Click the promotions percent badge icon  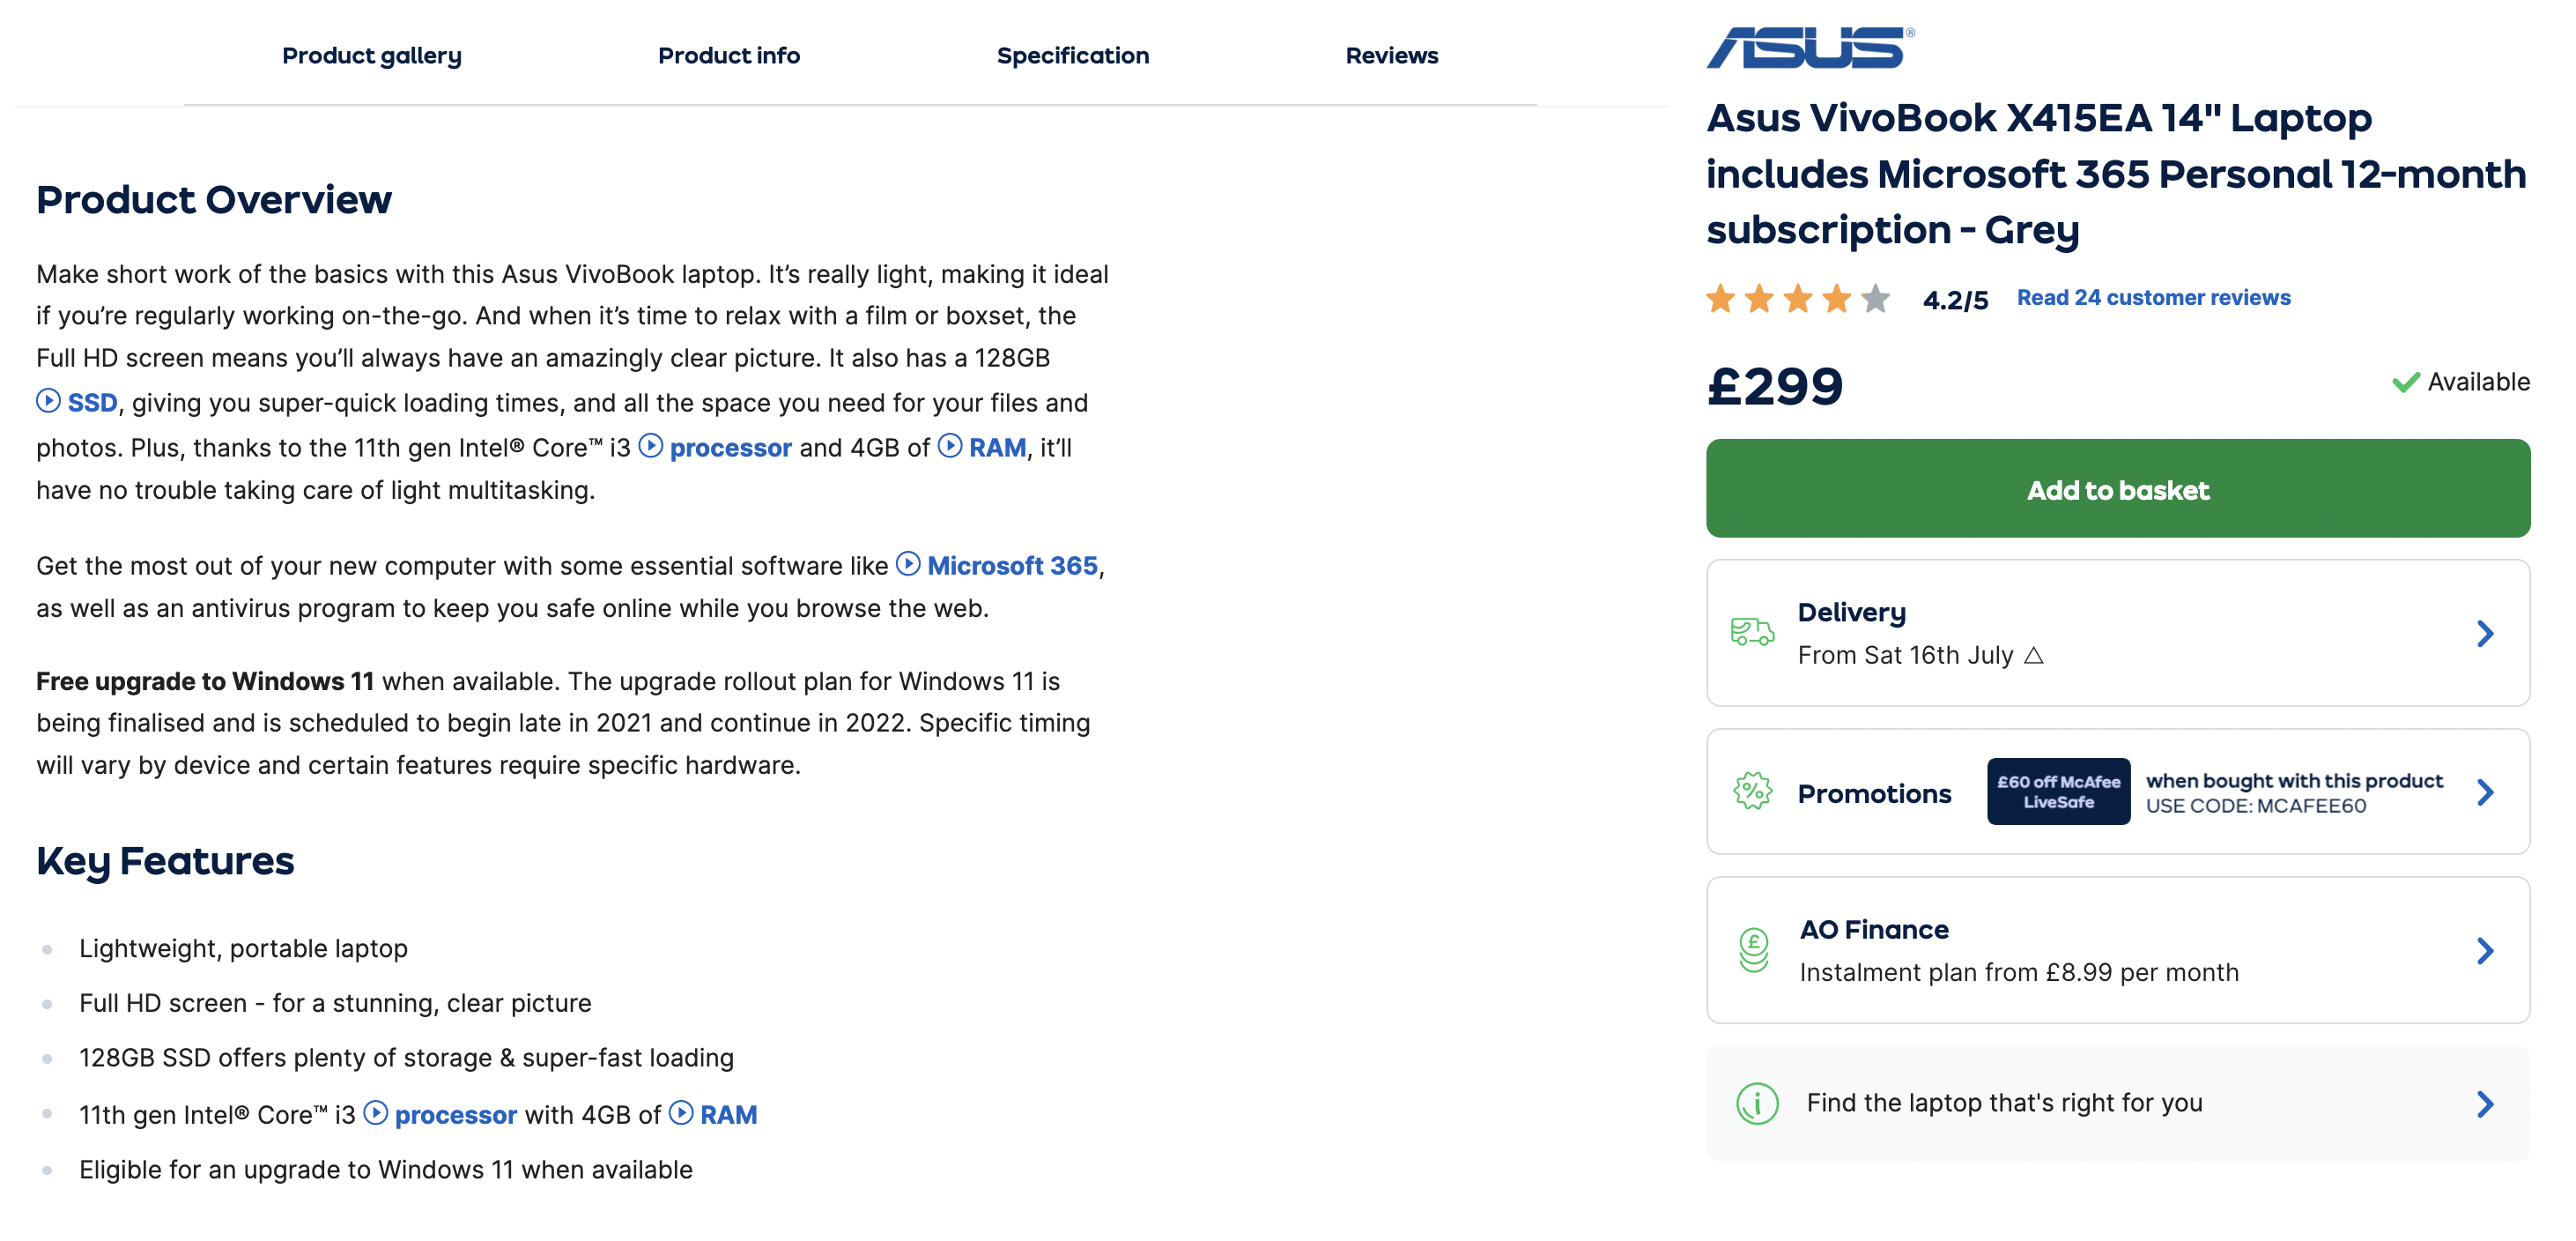click(1752, 791)
